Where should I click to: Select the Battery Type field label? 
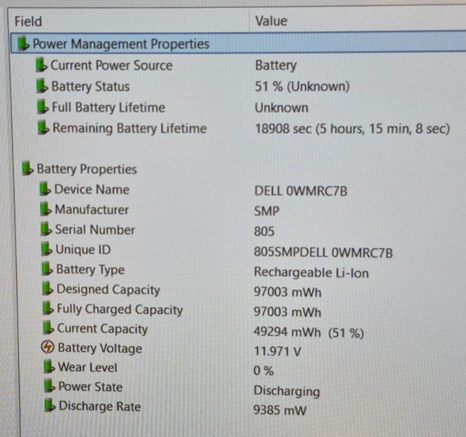pos(90,269)
